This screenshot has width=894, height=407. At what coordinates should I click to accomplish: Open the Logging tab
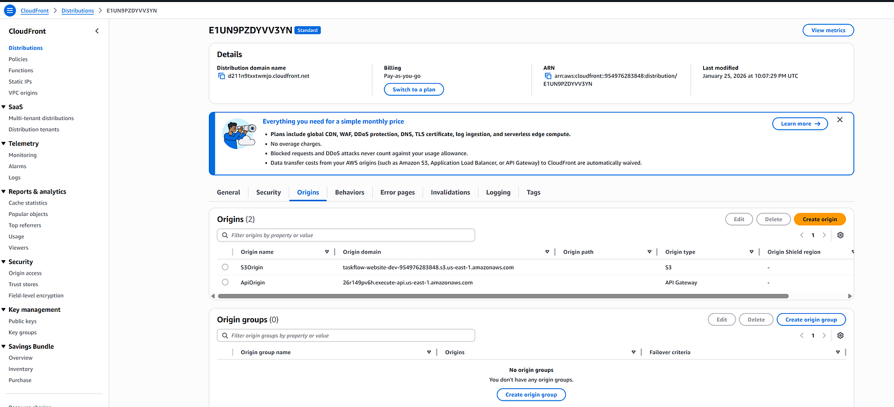[498, 192]
